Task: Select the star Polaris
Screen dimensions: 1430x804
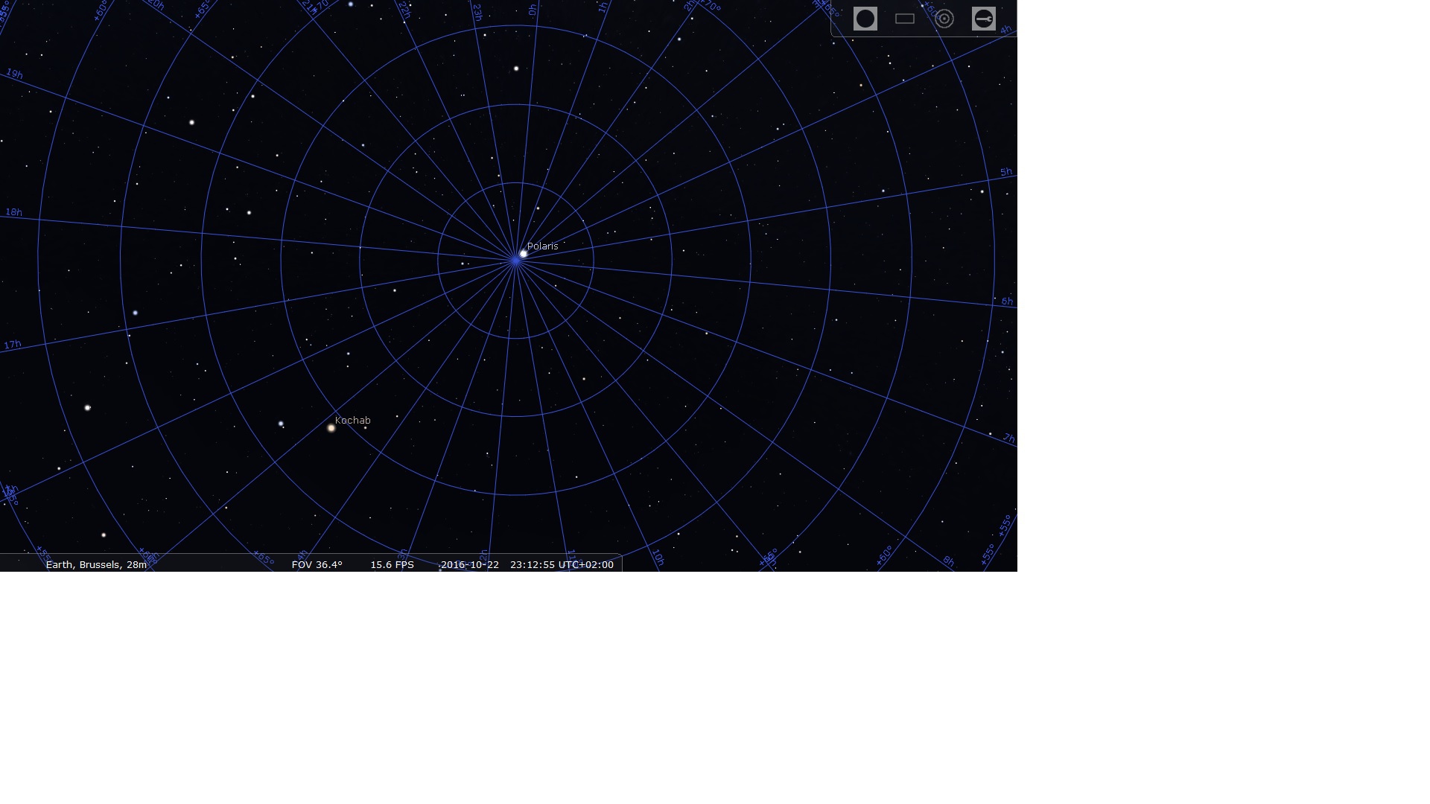Action: pyautogui.click(x=524, y=254)
